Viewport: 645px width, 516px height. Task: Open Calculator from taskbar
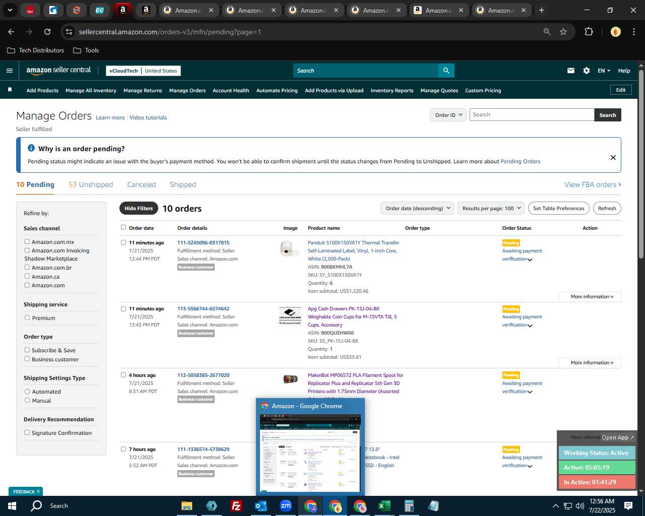coord(409,506)
